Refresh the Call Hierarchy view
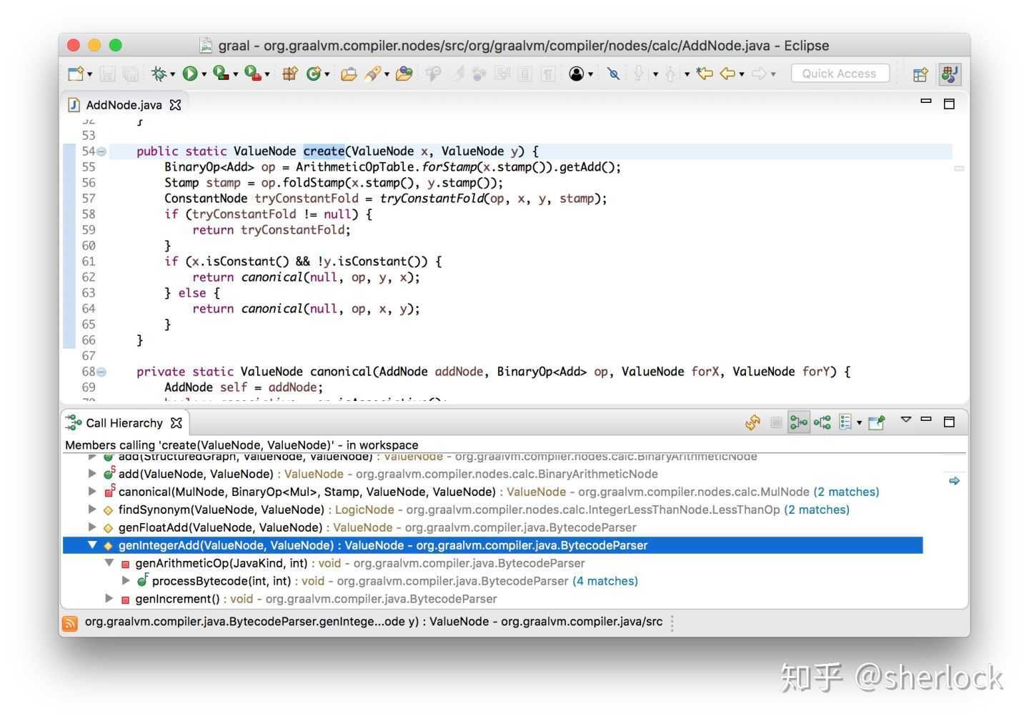 click(752, 423)
